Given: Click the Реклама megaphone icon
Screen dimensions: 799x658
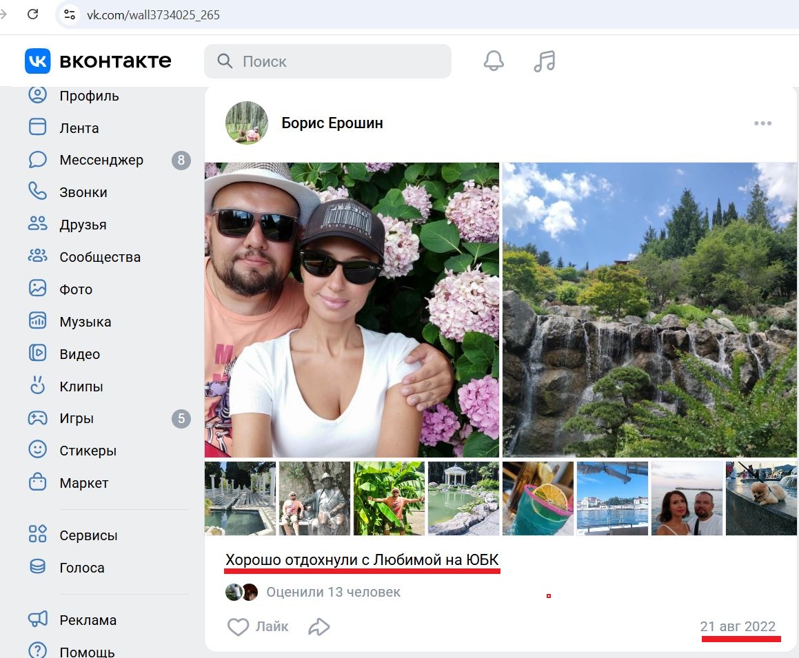Looking at the screenshot, I should [37, 619].
